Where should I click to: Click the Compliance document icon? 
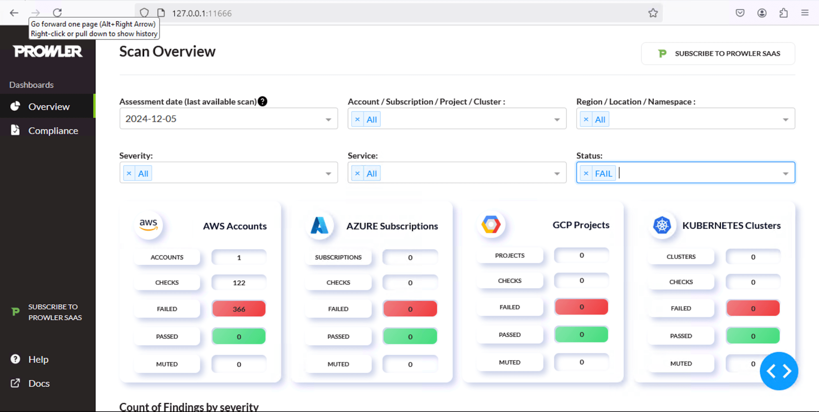point(15,130)
